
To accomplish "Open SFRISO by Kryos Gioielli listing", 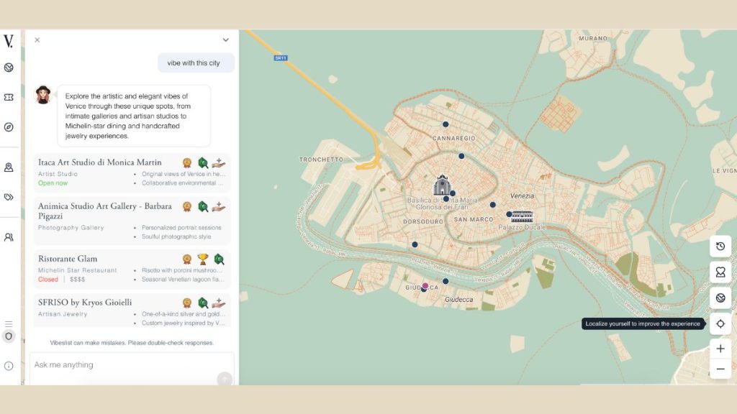I will point(132,310).
